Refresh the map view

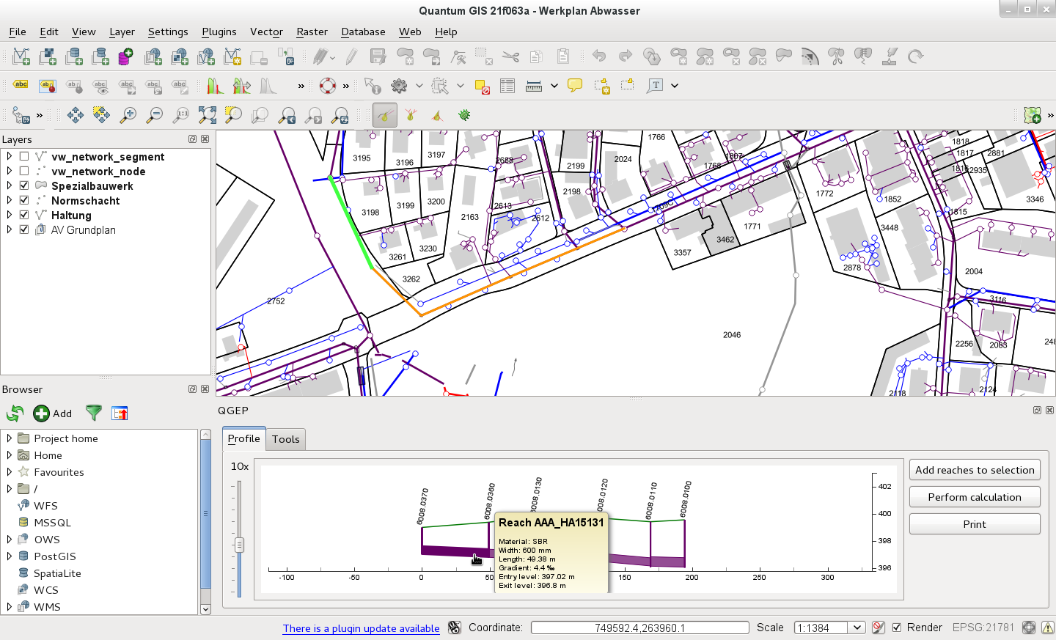coord(340,115)
